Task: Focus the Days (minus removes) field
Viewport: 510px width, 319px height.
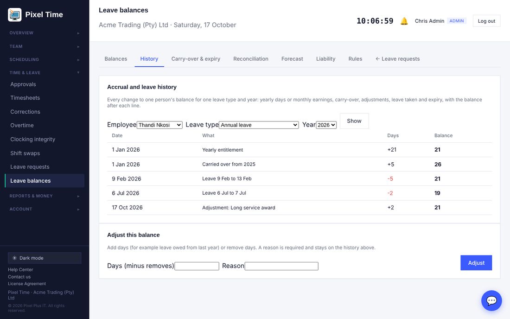Action: tap(197, 266)
